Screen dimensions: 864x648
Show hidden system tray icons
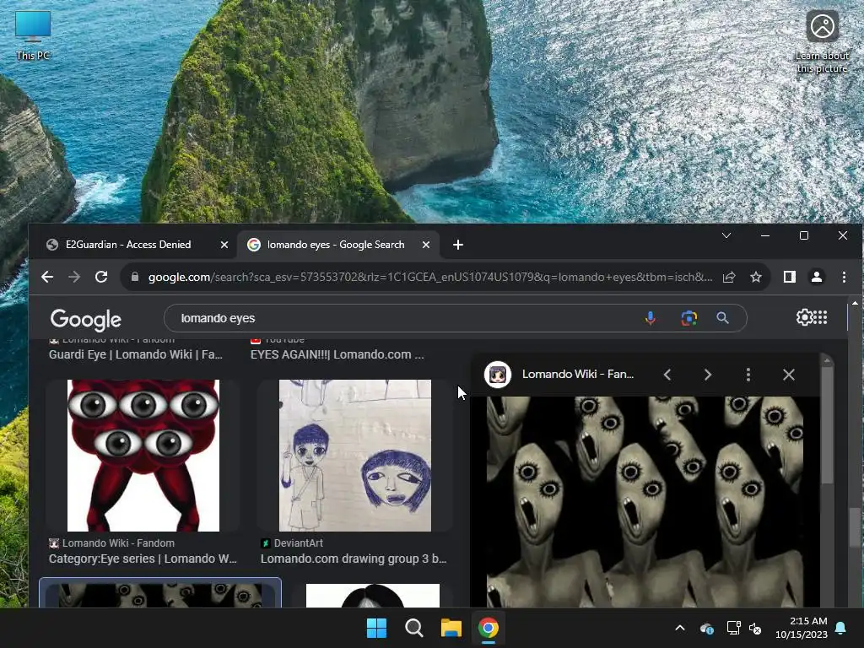[680, 628]
